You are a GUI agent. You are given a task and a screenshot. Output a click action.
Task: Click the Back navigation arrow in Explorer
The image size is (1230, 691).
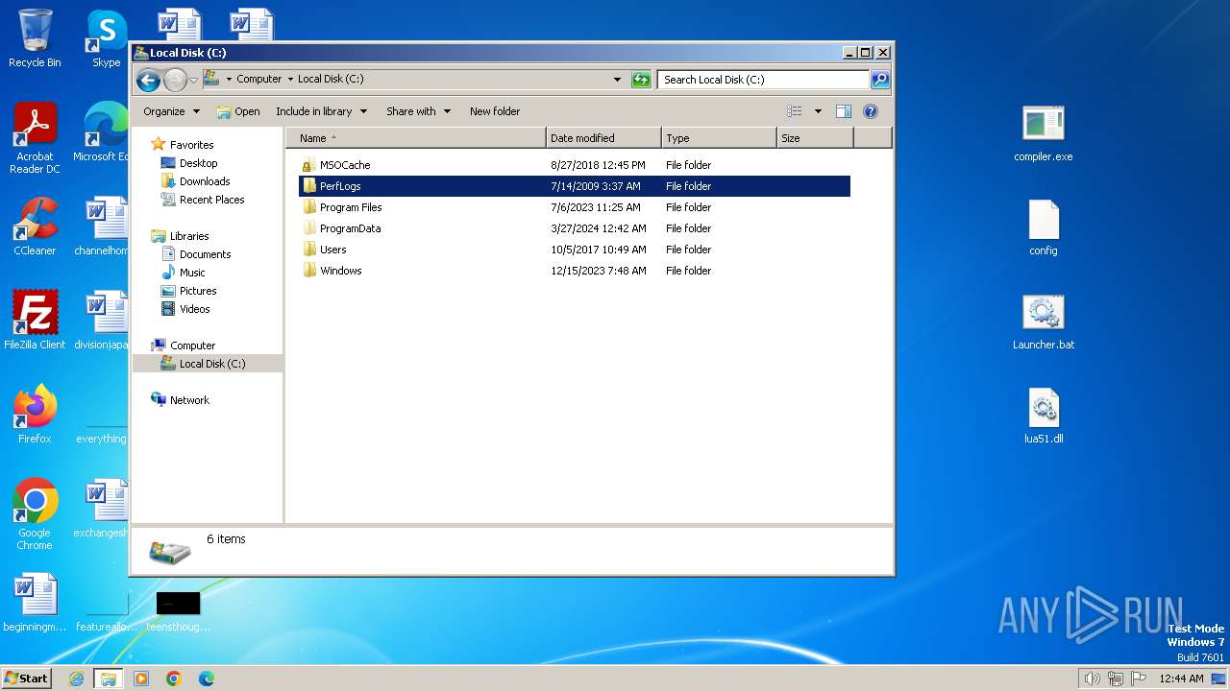[148, 80]
